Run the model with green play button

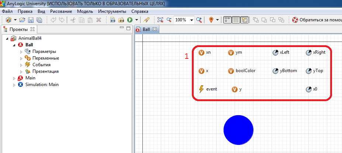[130, 20]
